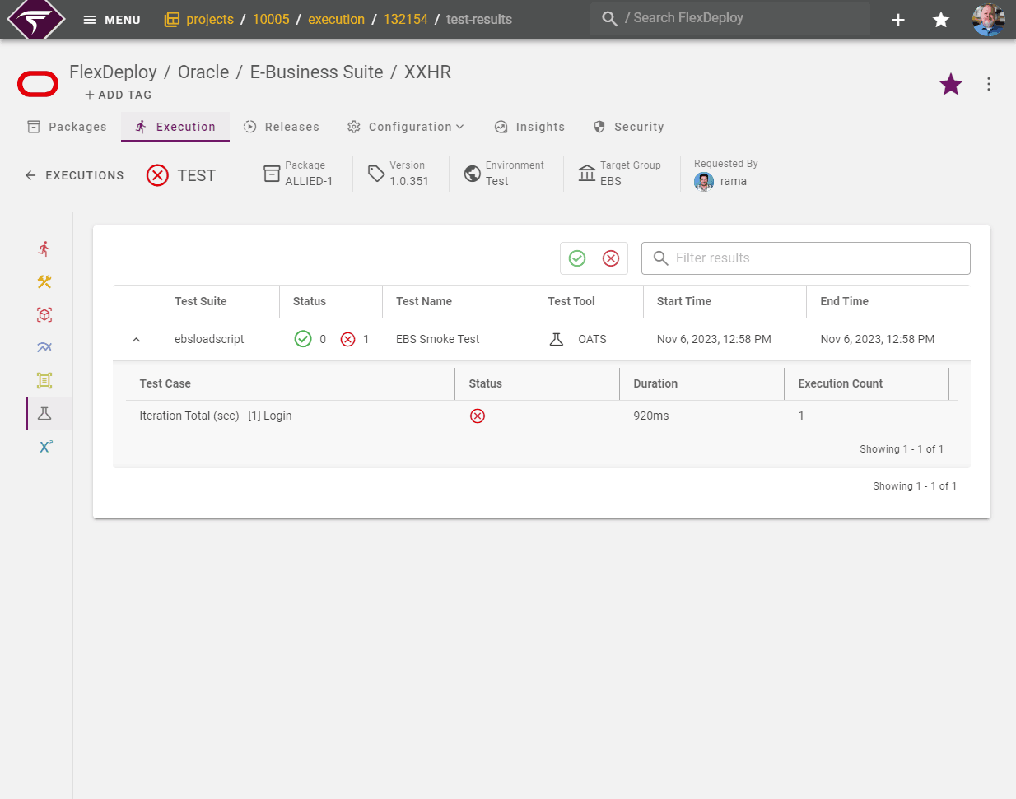Go back to EXECUTIONS list
1016x799 pixels.
click(x=74, y=175)
